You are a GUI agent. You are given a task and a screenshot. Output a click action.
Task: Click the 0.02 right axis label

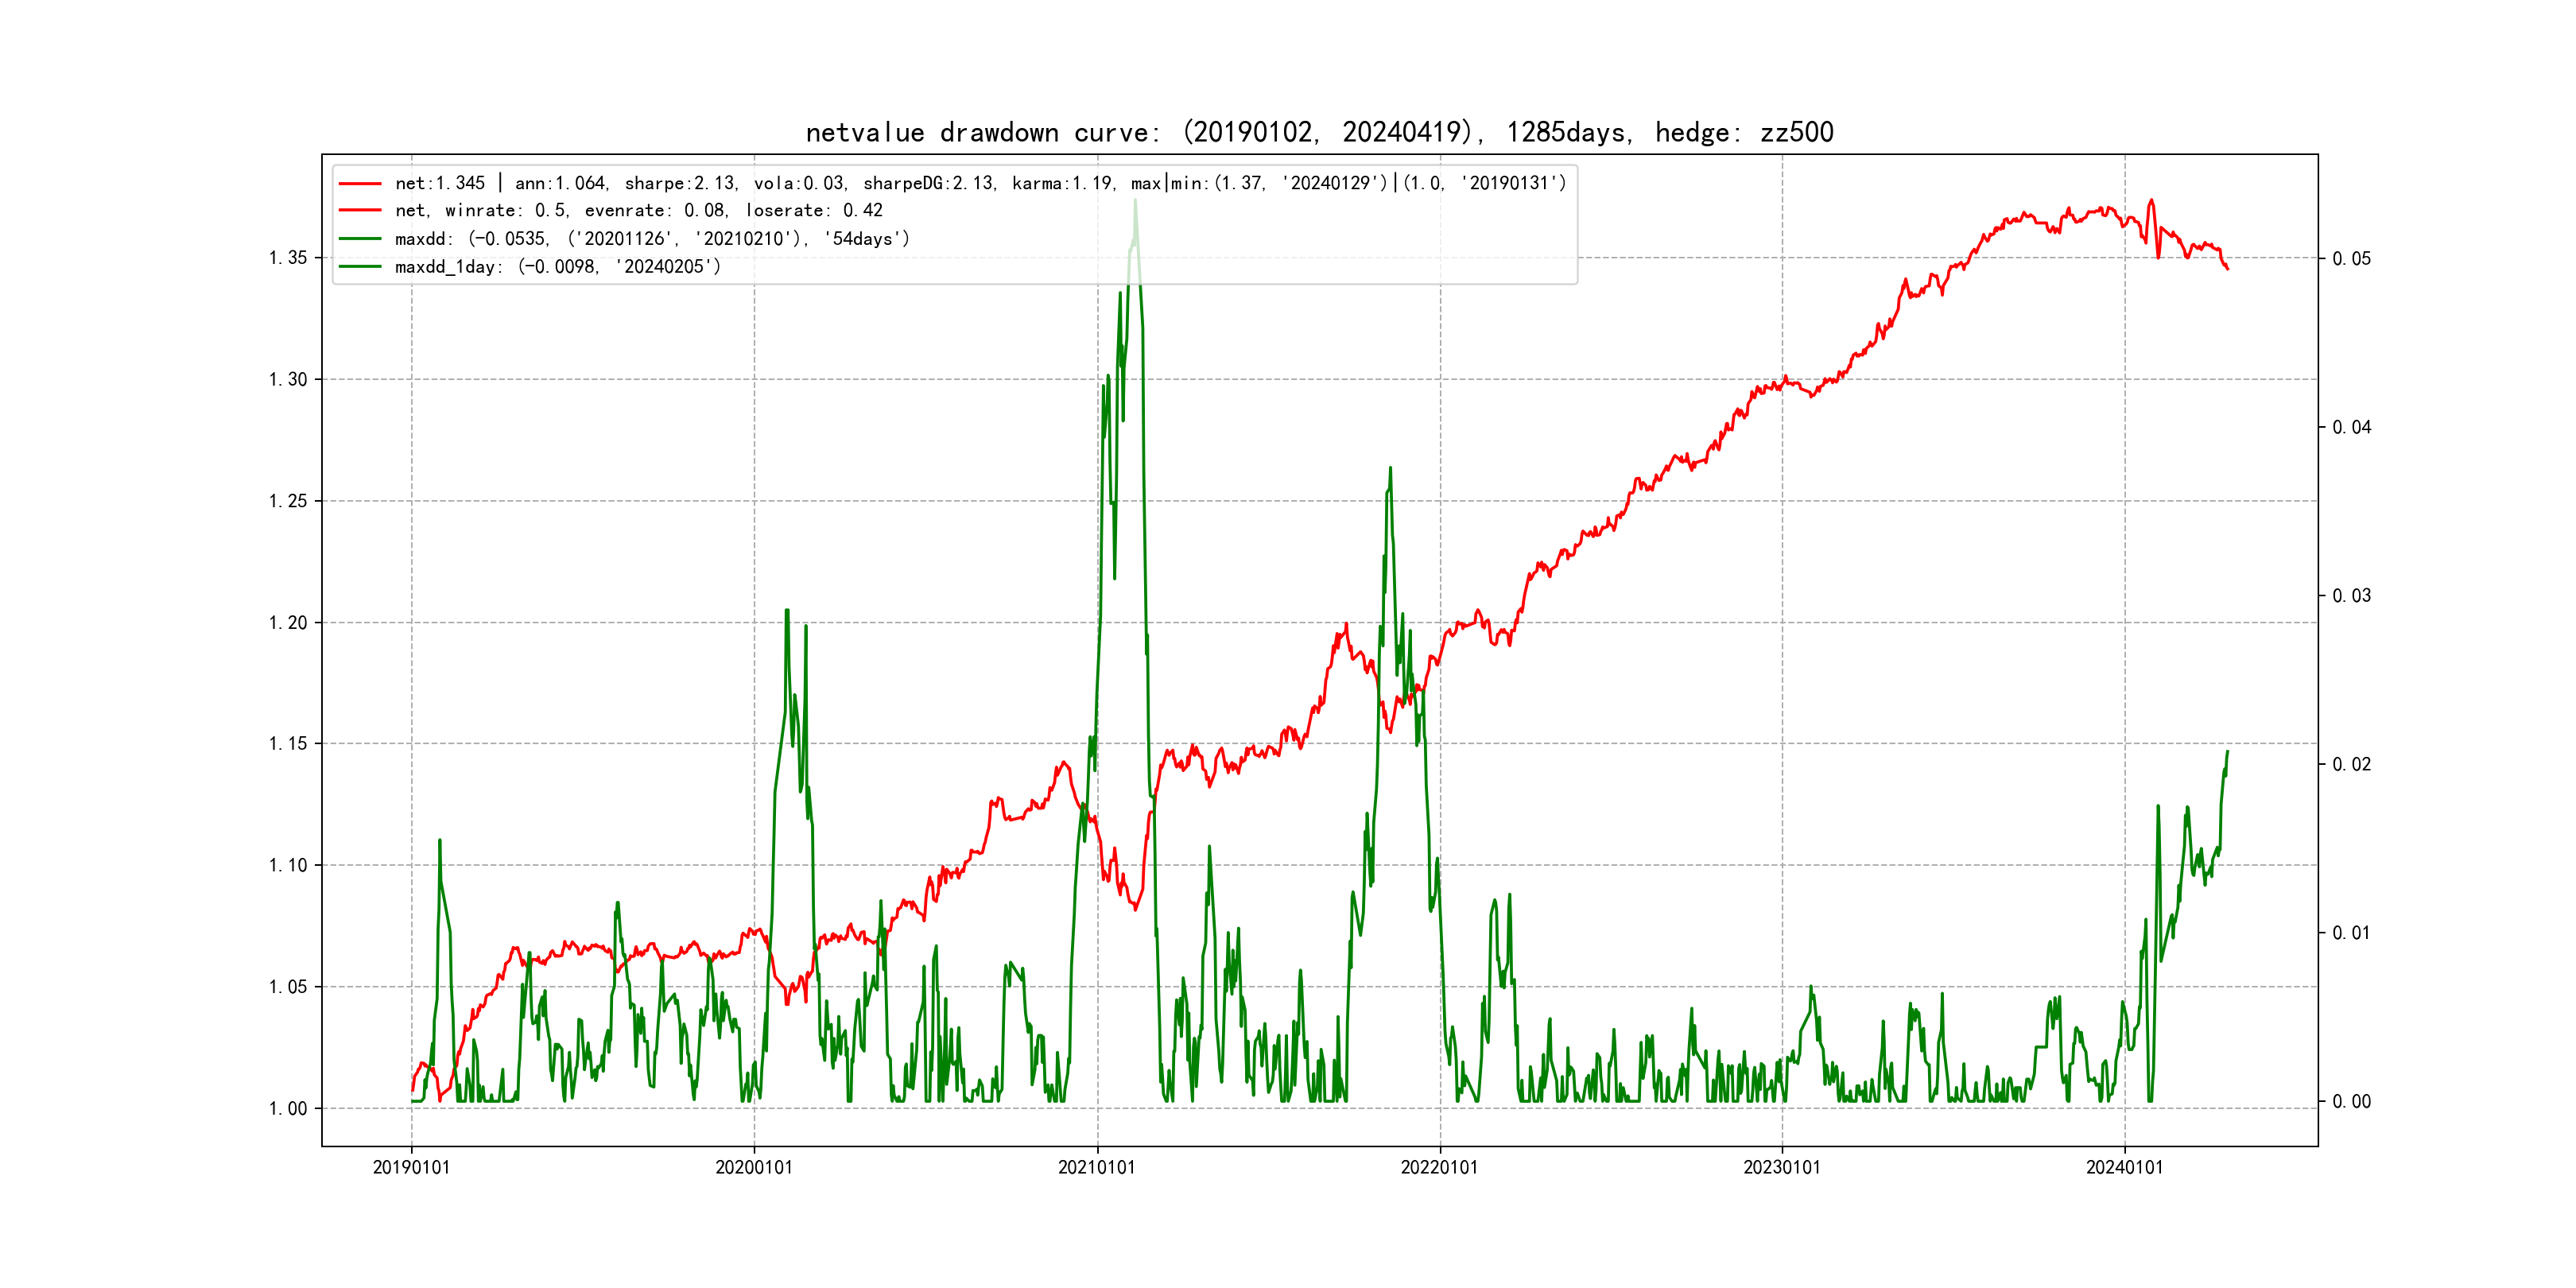(2351, 765)
